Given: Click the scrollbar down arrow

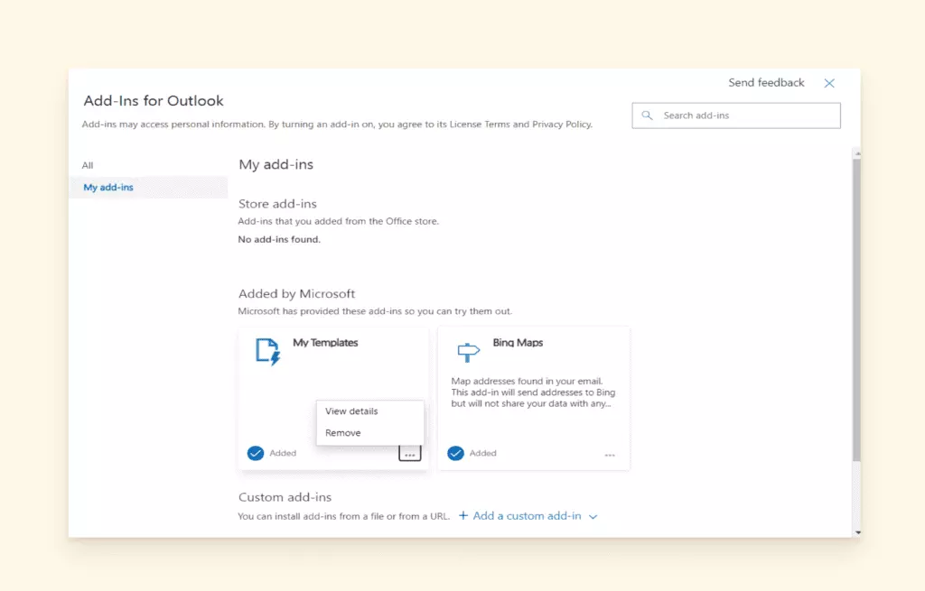Looking at the screenshot, I should click(x=856, y=532).
